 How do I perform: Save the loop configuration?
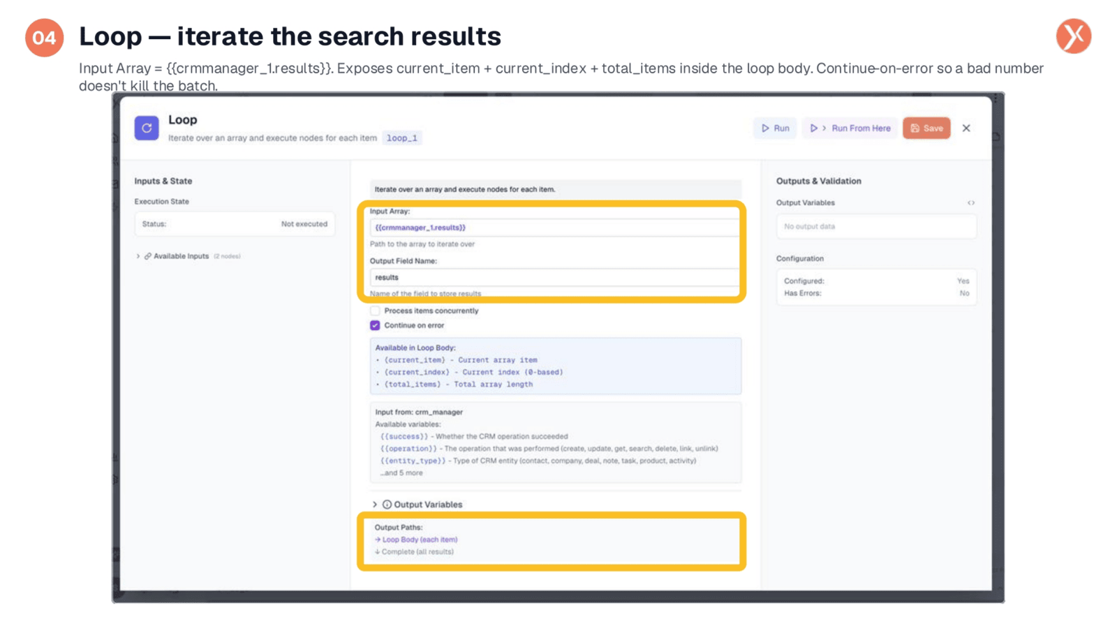(x=926, y=128)
